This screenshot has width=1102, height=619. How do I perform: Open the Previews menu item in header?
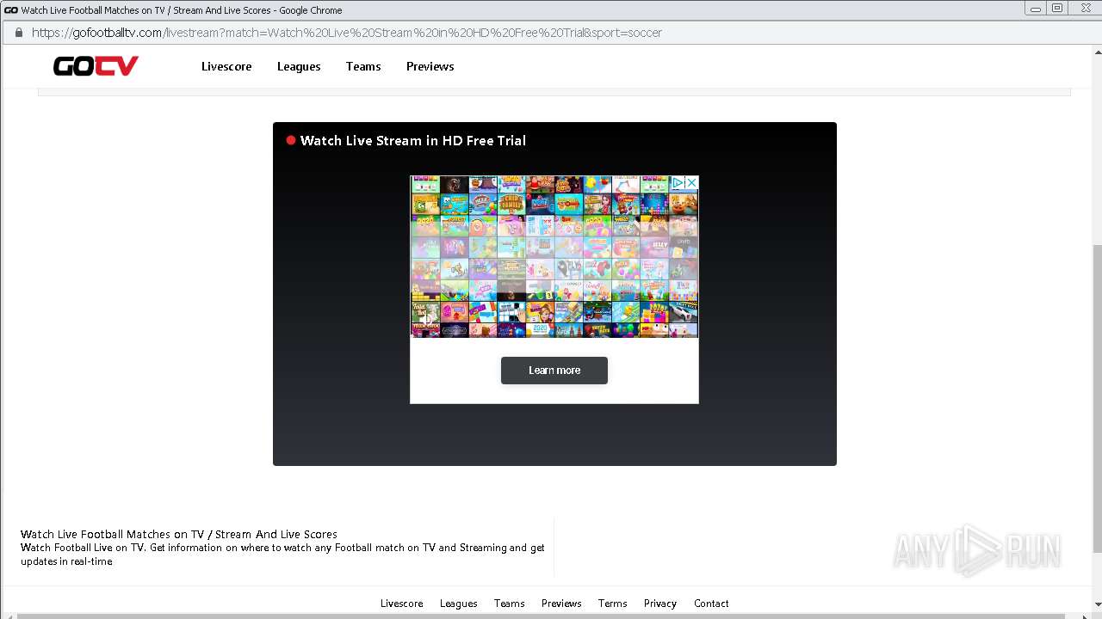(430, 66)
